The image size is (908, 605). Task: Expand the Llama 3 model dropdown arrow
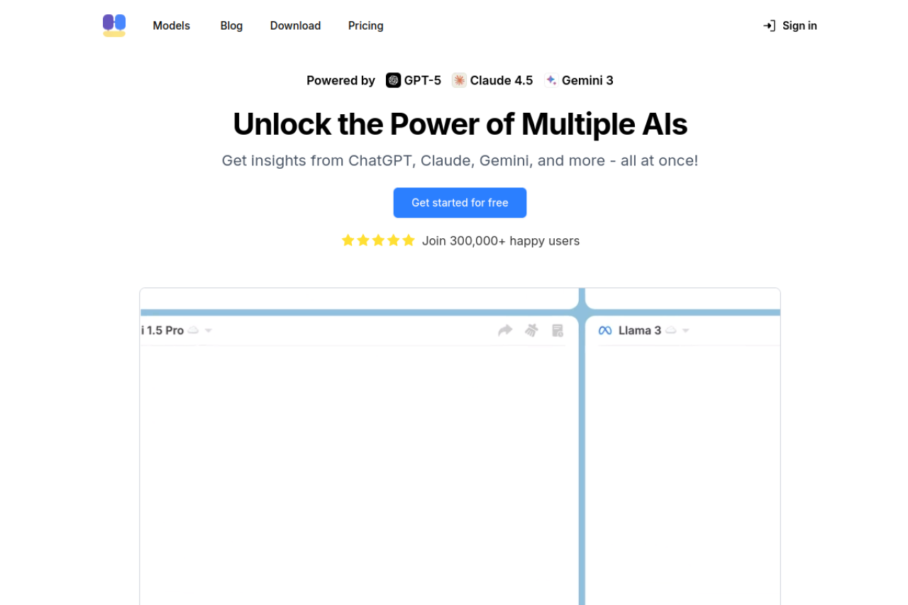(x=686, y=331)
